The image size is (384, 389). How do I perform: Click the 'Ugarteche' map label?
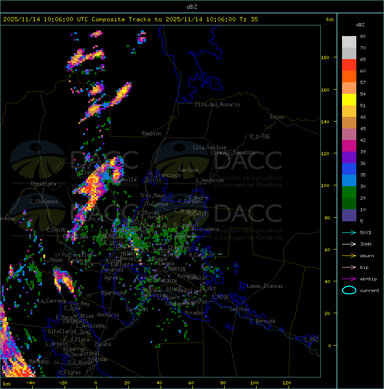click(x=114, y=293)
